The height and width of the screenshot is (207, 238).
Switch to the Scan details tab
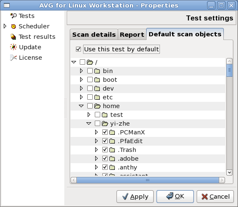[x=94, y=35]
